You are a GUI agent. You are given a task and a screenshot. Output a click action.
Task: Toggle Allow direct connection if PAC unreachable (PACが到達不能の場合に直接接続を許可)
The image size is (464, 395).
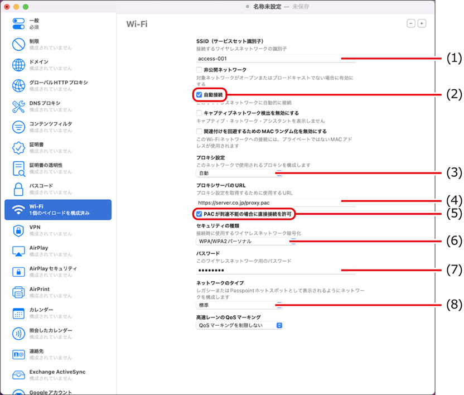pos(199,214)
